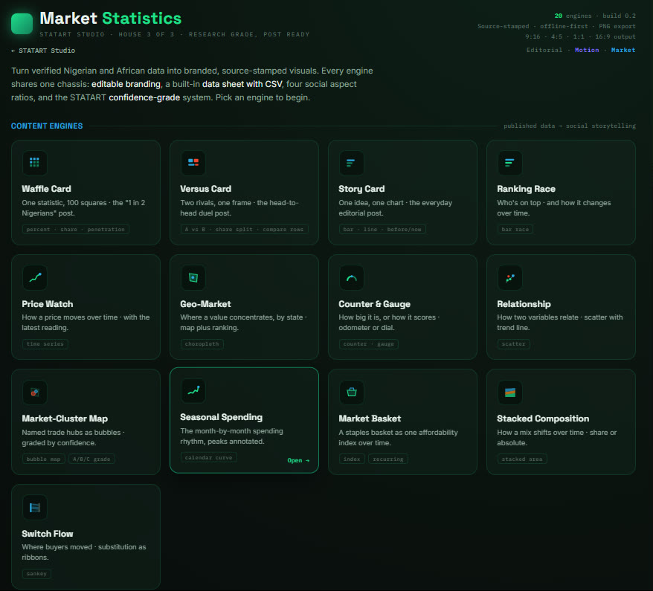This screenshot has height=591, width=653.
Task: Click the 'scatter' tag
Action: (x=513, y=343)
